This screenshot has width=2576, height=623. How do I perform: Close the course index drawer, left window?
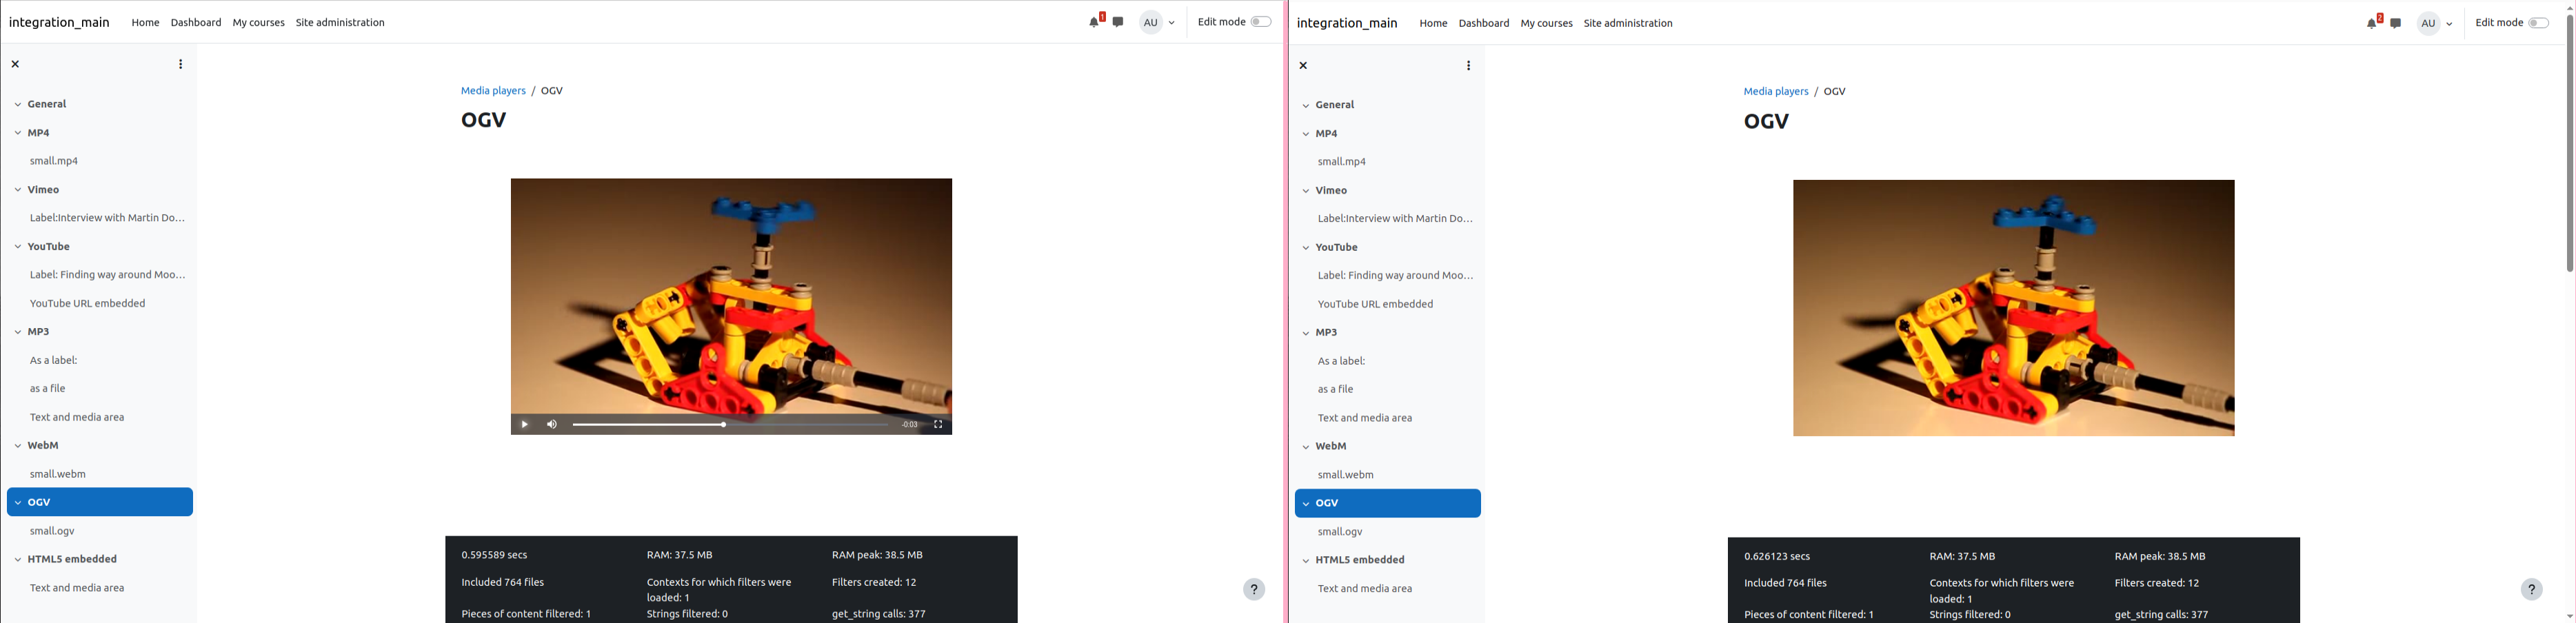pos(15,64)
